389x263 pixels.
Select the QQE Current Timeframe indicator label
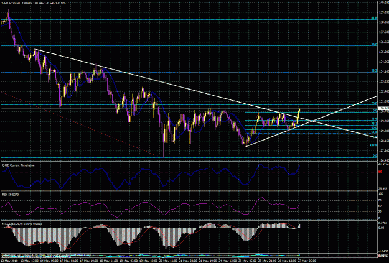pyautogui.click(x=18, y=165)
